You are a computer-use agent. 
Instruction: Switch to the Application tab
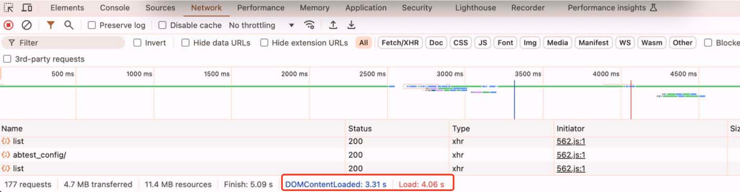click(x=366, y=8)
